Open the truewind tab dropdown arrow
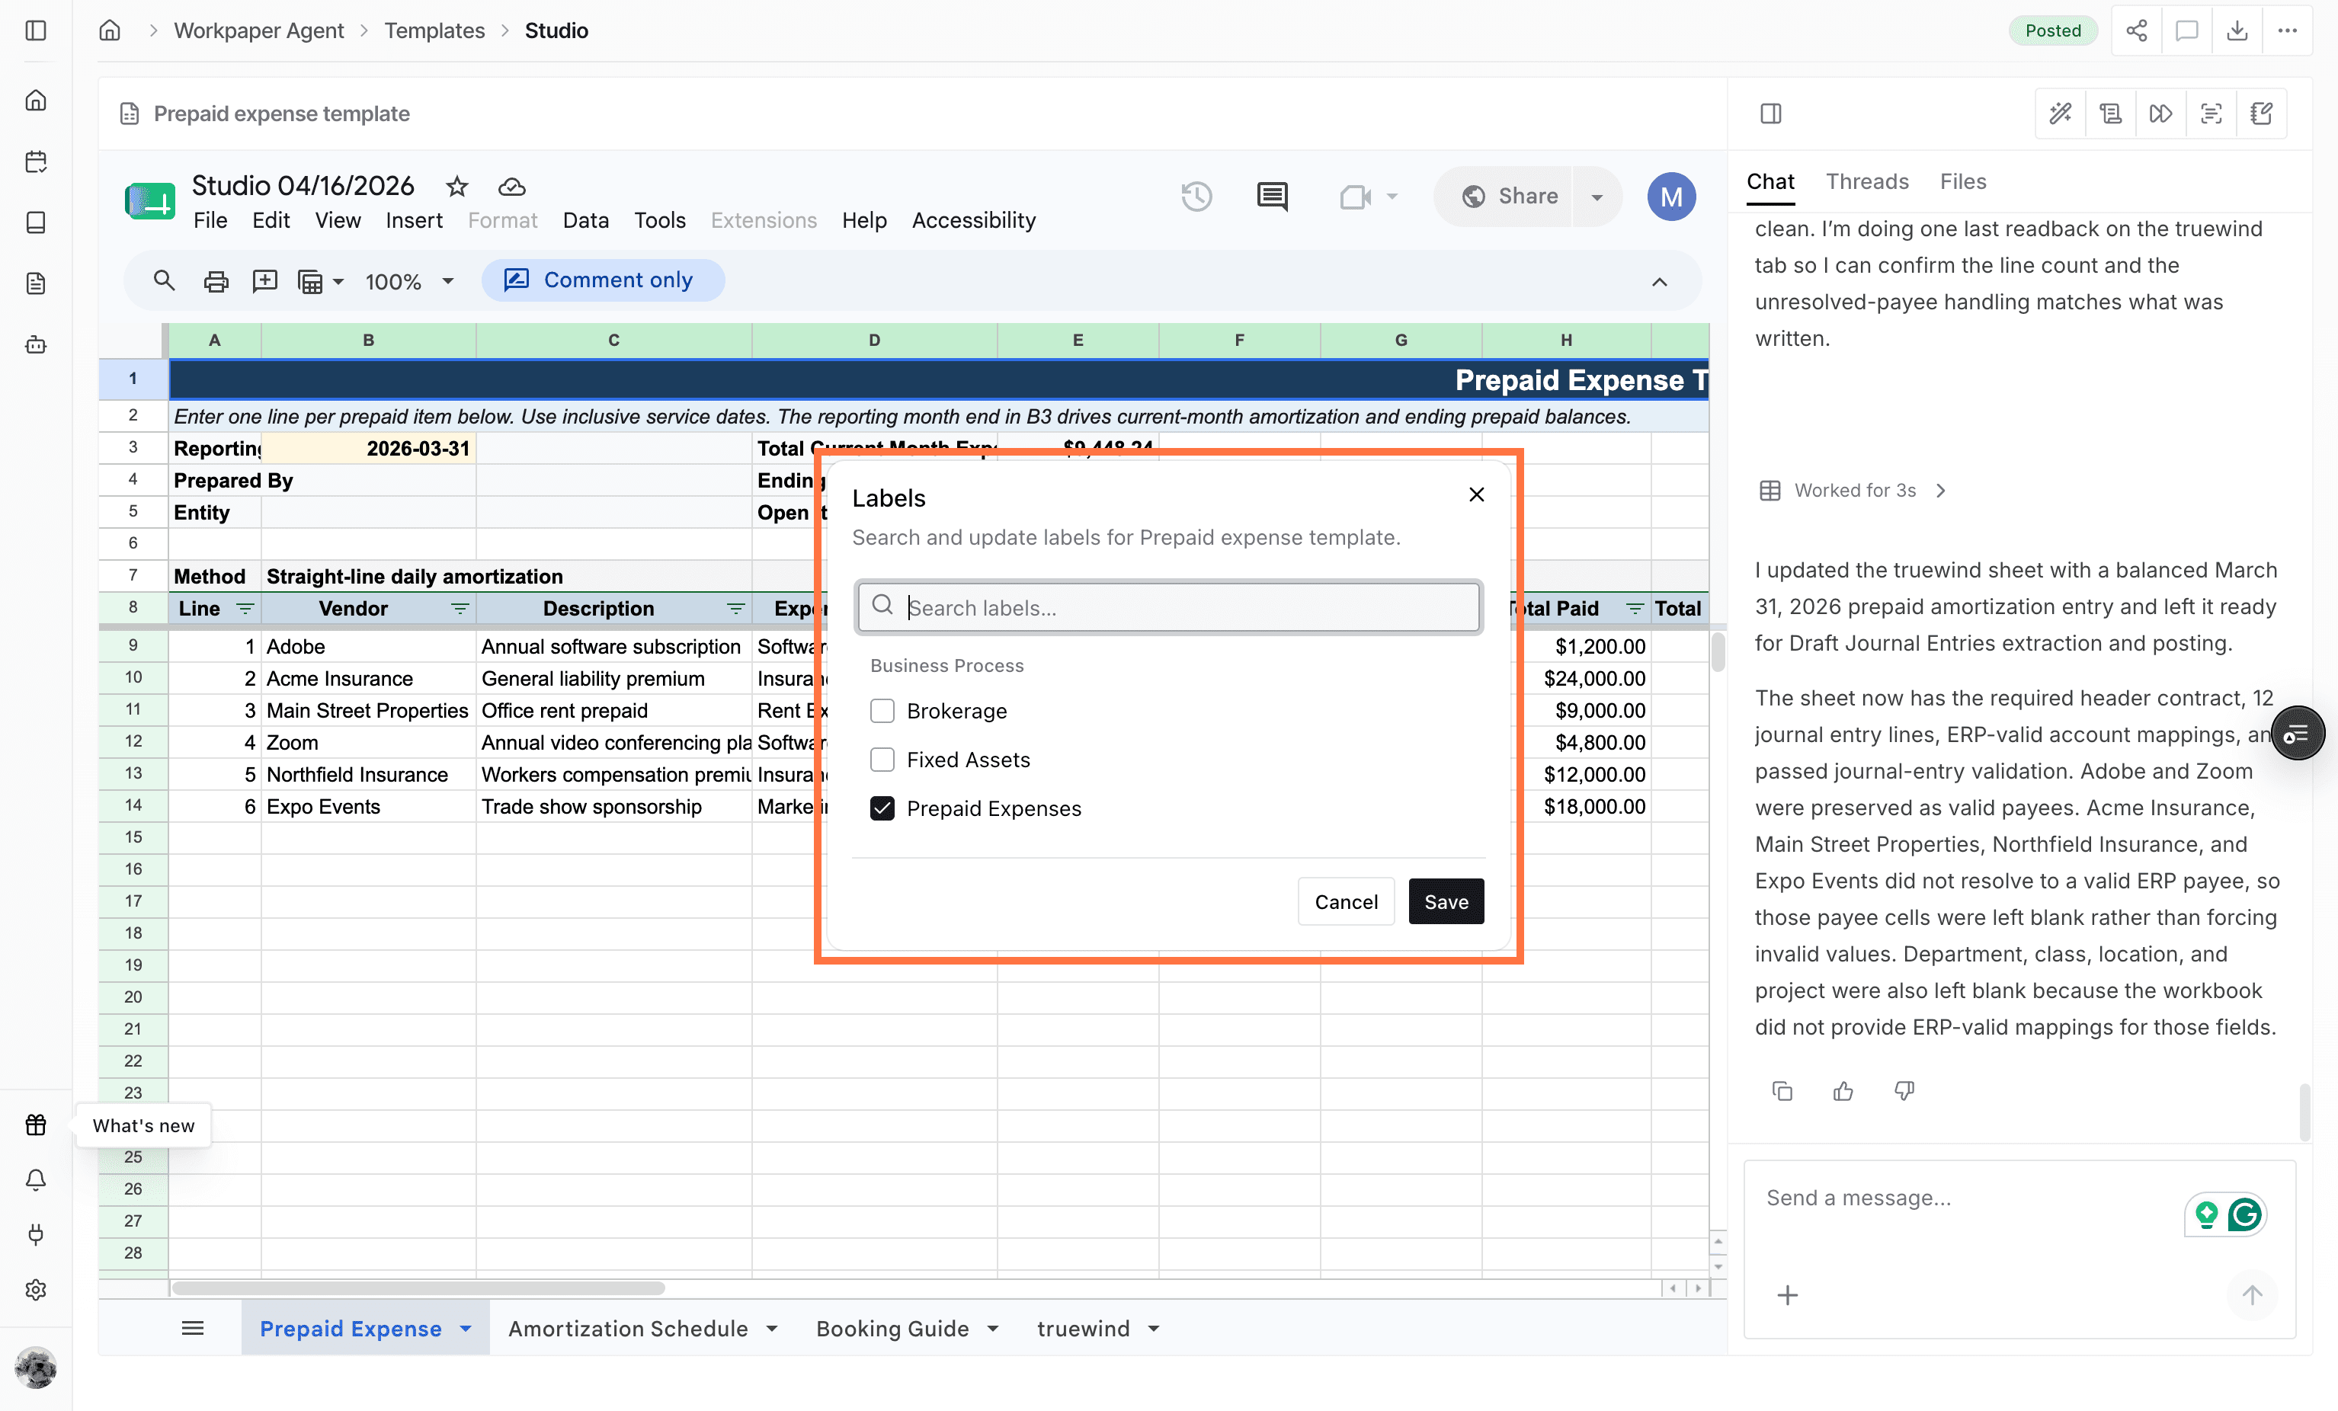 tap(1154, 1329)
